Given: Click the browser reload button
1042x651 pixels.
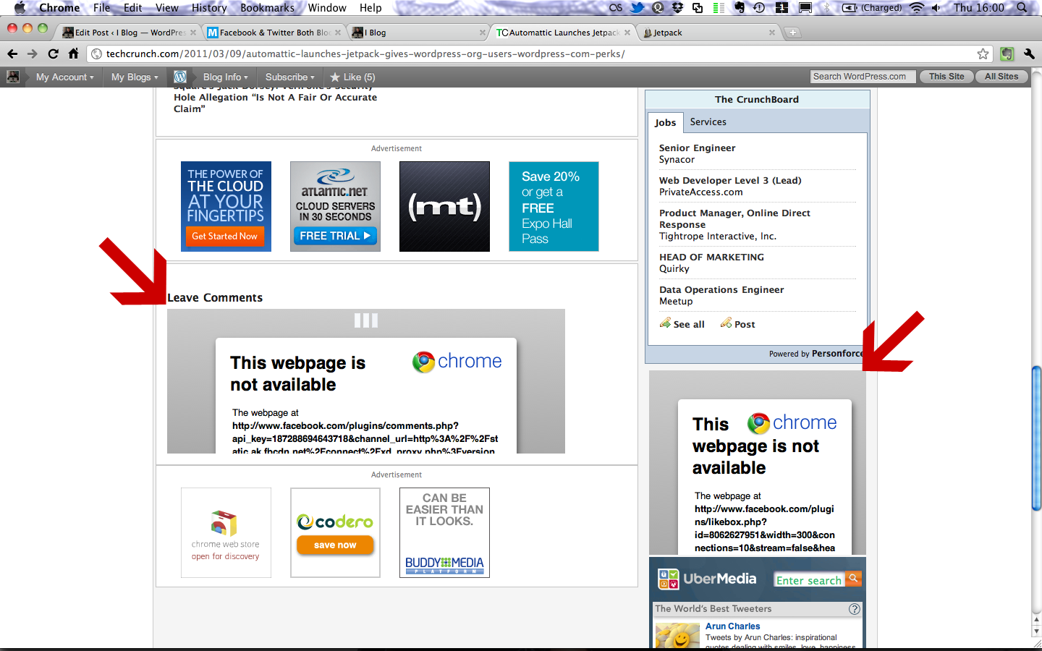Looking at the screenshot, I should pos(53,54).
